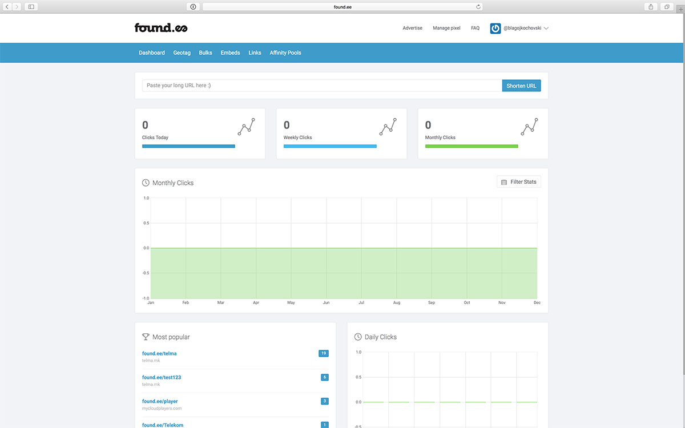Click the Shorten URL button

click(x=521, y=86)
